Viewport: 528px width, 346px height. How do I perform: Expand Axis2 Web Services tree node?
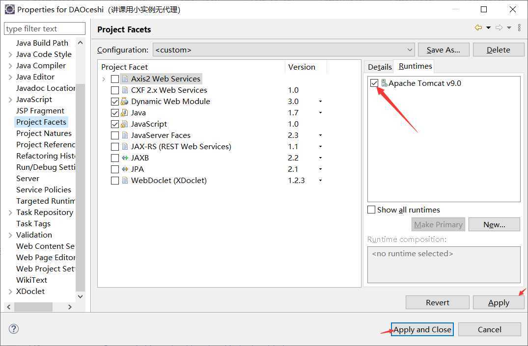104,79
